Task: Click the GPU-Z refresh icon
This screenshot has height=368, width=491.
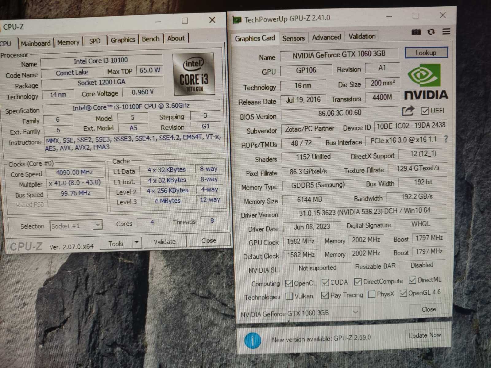Action: (431, 32)
